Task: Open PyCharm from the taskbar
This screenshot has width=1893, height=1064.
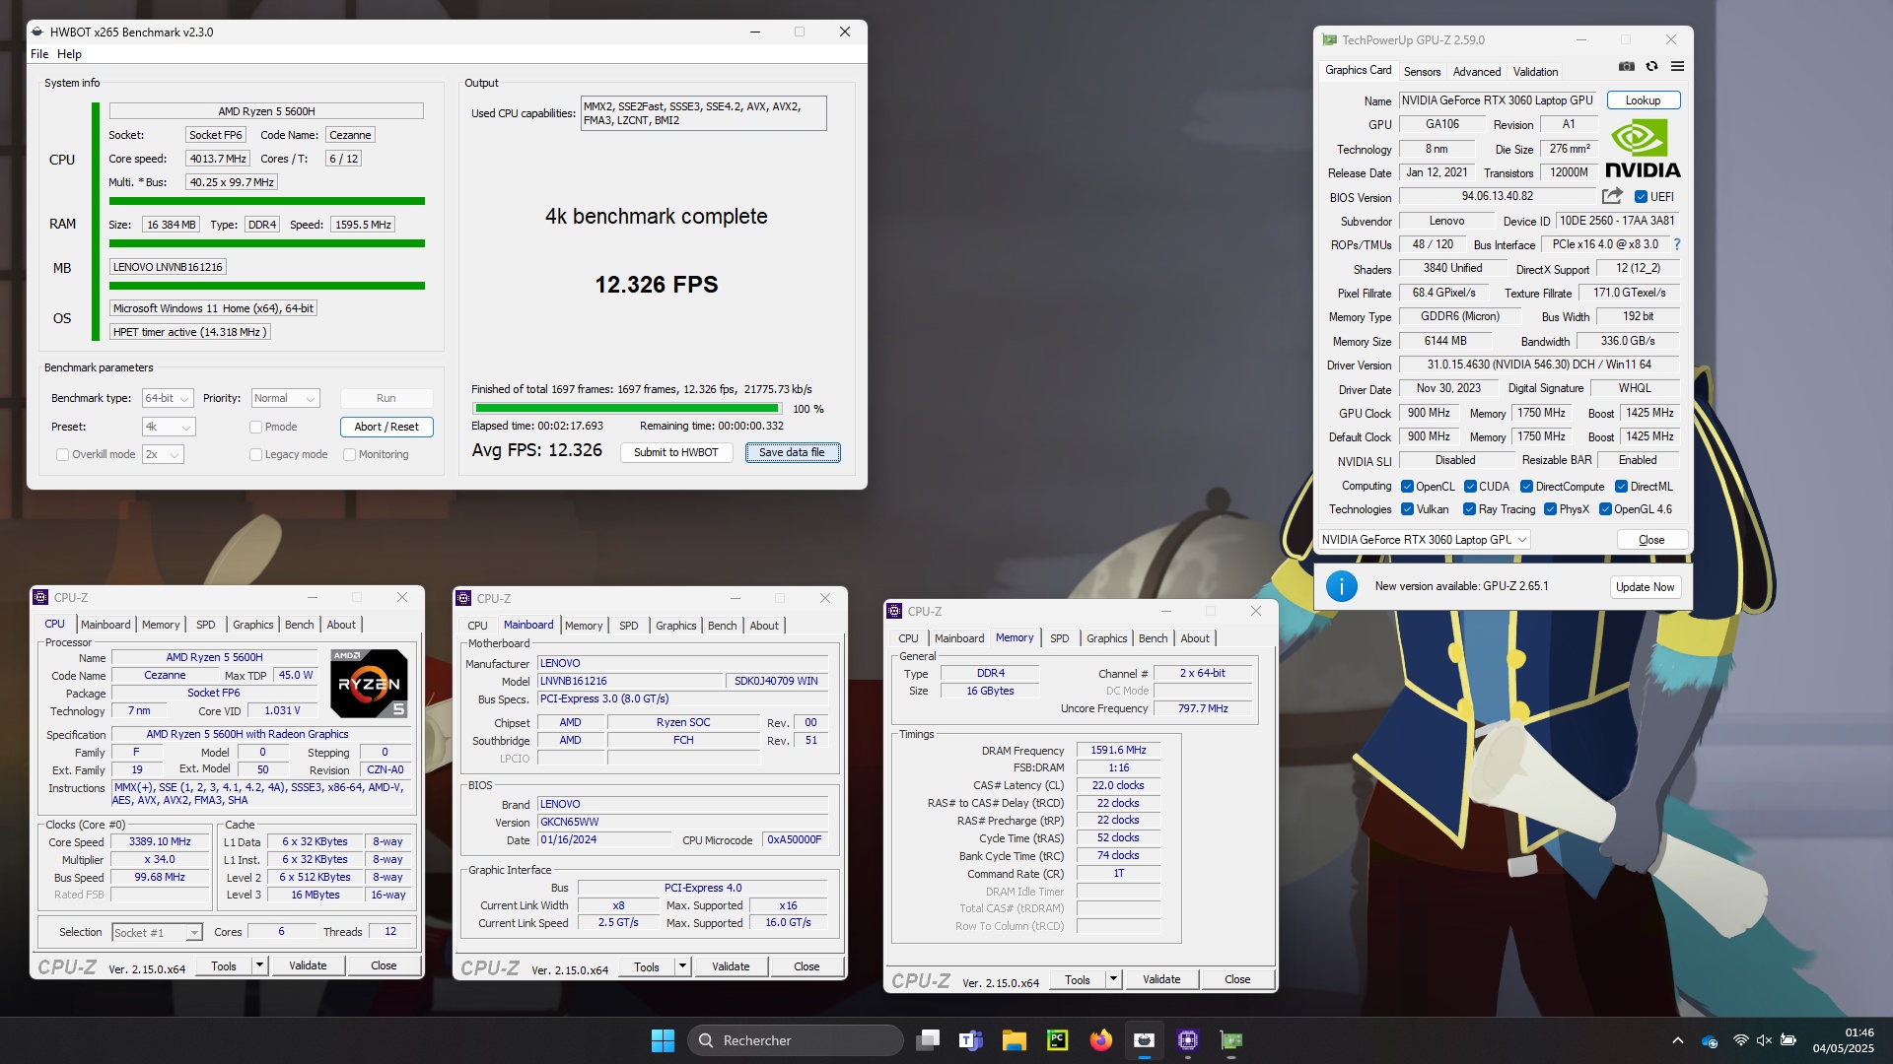Action: click(x=1058, y=1040)
